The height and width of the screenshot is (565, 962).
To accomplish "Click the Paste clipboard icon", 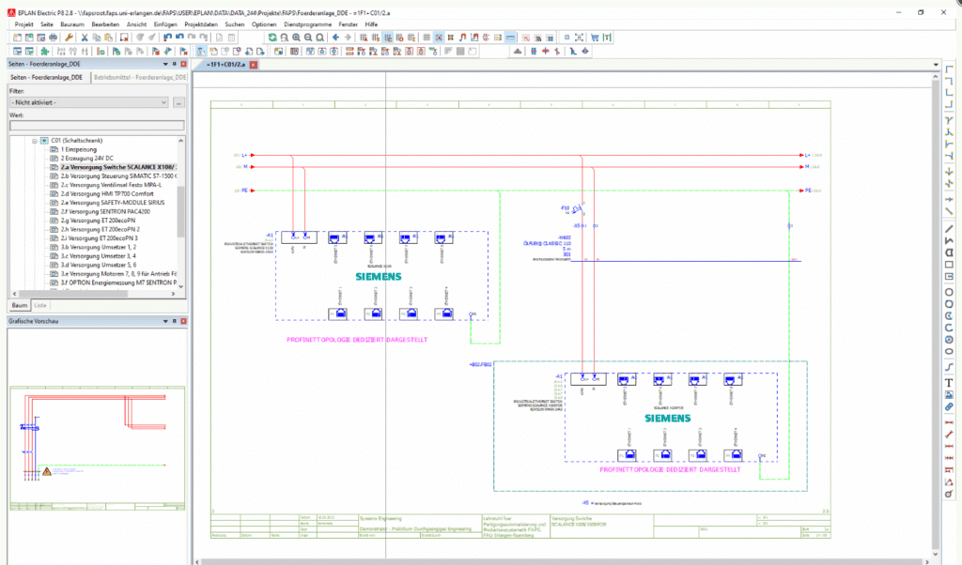I will pyautogui.click(x=109, y=36).
